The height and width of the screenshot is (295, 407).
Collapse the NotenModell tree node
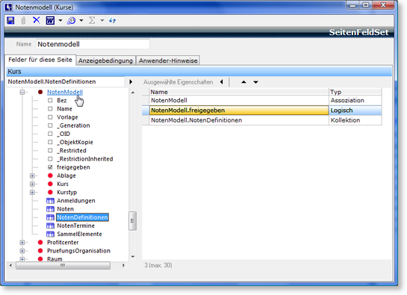pyautogui.click(x=22, y=92)
